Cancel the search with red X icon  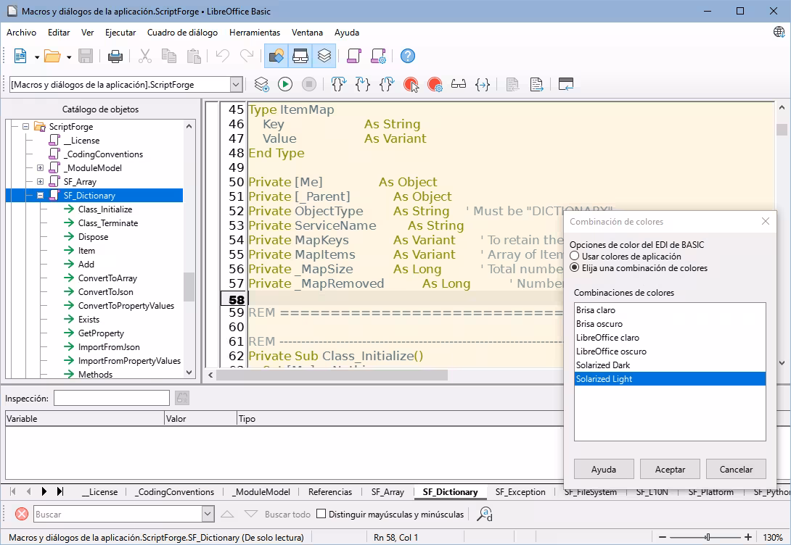tap(22, 515)
